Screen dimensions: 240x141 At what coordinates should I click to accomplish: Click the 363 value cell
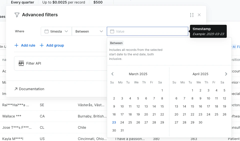pos(194,139)
